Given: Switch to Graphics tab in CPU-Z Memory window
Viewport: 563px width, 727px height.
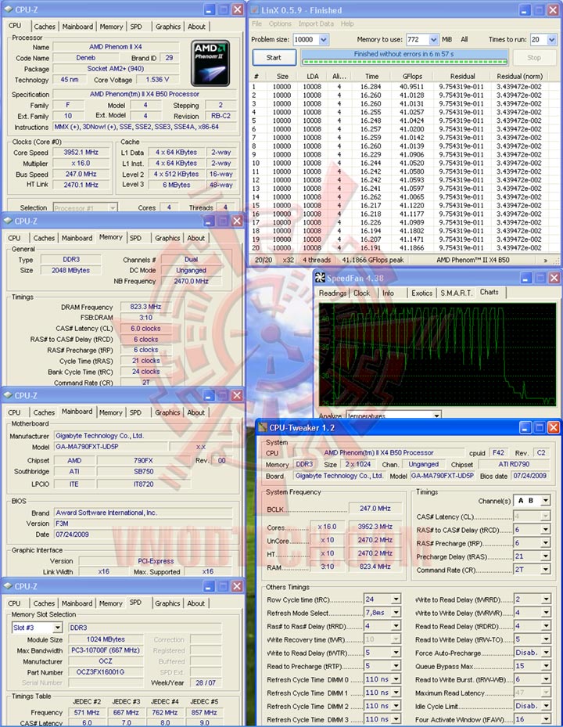Looking at the screenshot, I should 167,238.
